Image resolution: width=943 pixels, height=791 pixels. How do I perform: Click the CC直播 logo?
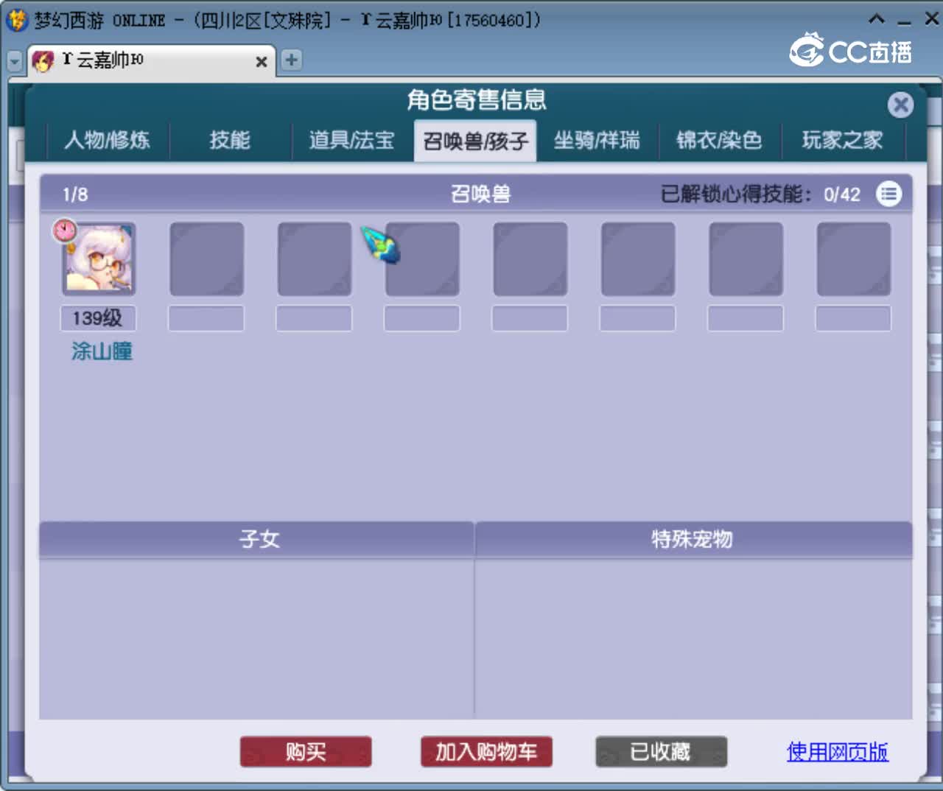[x=852, y=50]
